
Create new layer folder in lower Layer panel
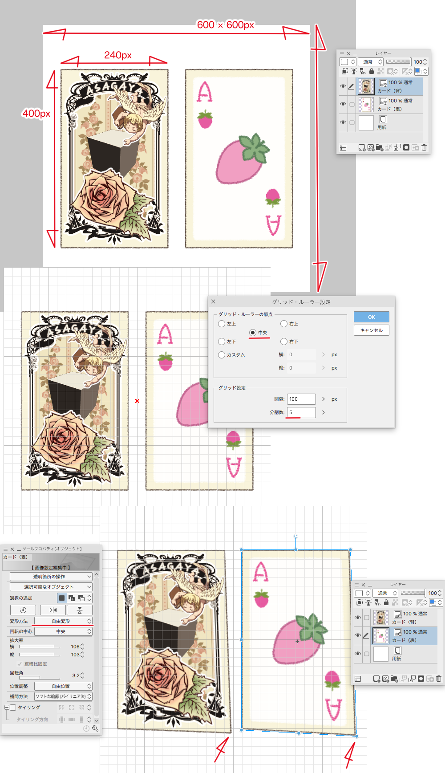pyautogui.click(x=394, y=679)
